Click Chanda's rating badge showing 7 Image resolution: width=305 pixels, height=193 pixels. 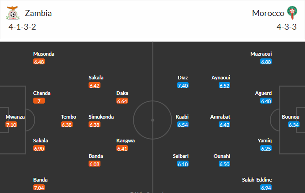(39, 101)
